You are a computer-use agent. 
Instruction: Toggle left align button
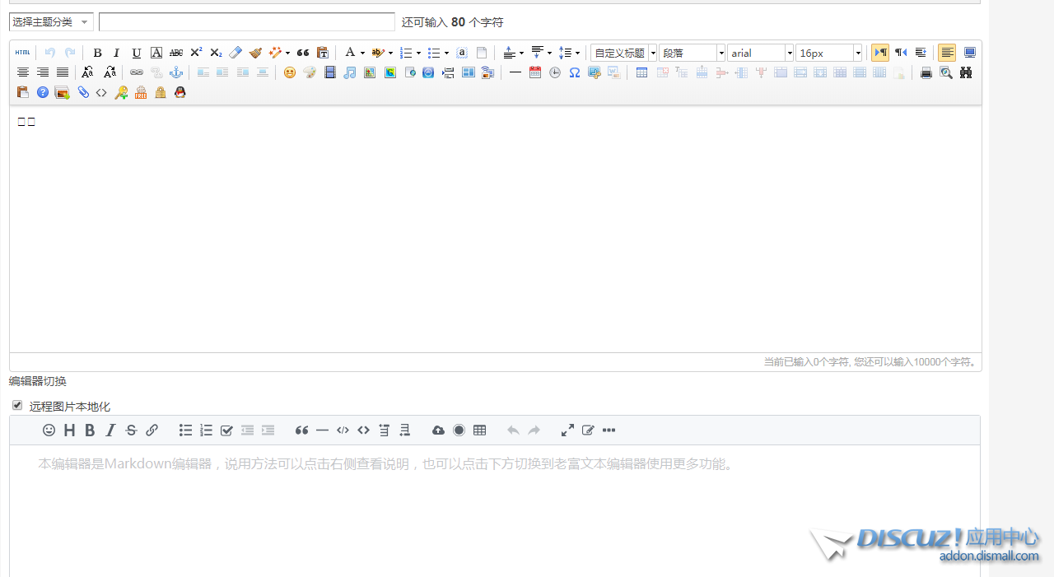coord(947,53)
